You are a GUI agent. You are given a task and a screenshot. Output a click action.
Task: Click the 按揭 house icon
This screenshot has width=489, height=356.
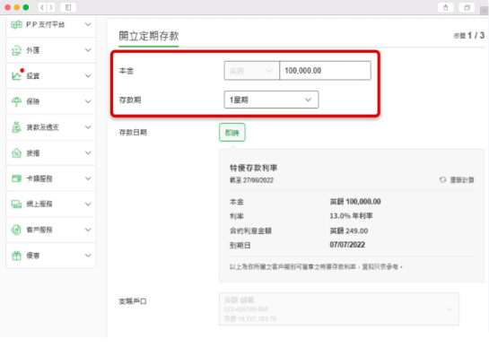click(x=16, y=152)
